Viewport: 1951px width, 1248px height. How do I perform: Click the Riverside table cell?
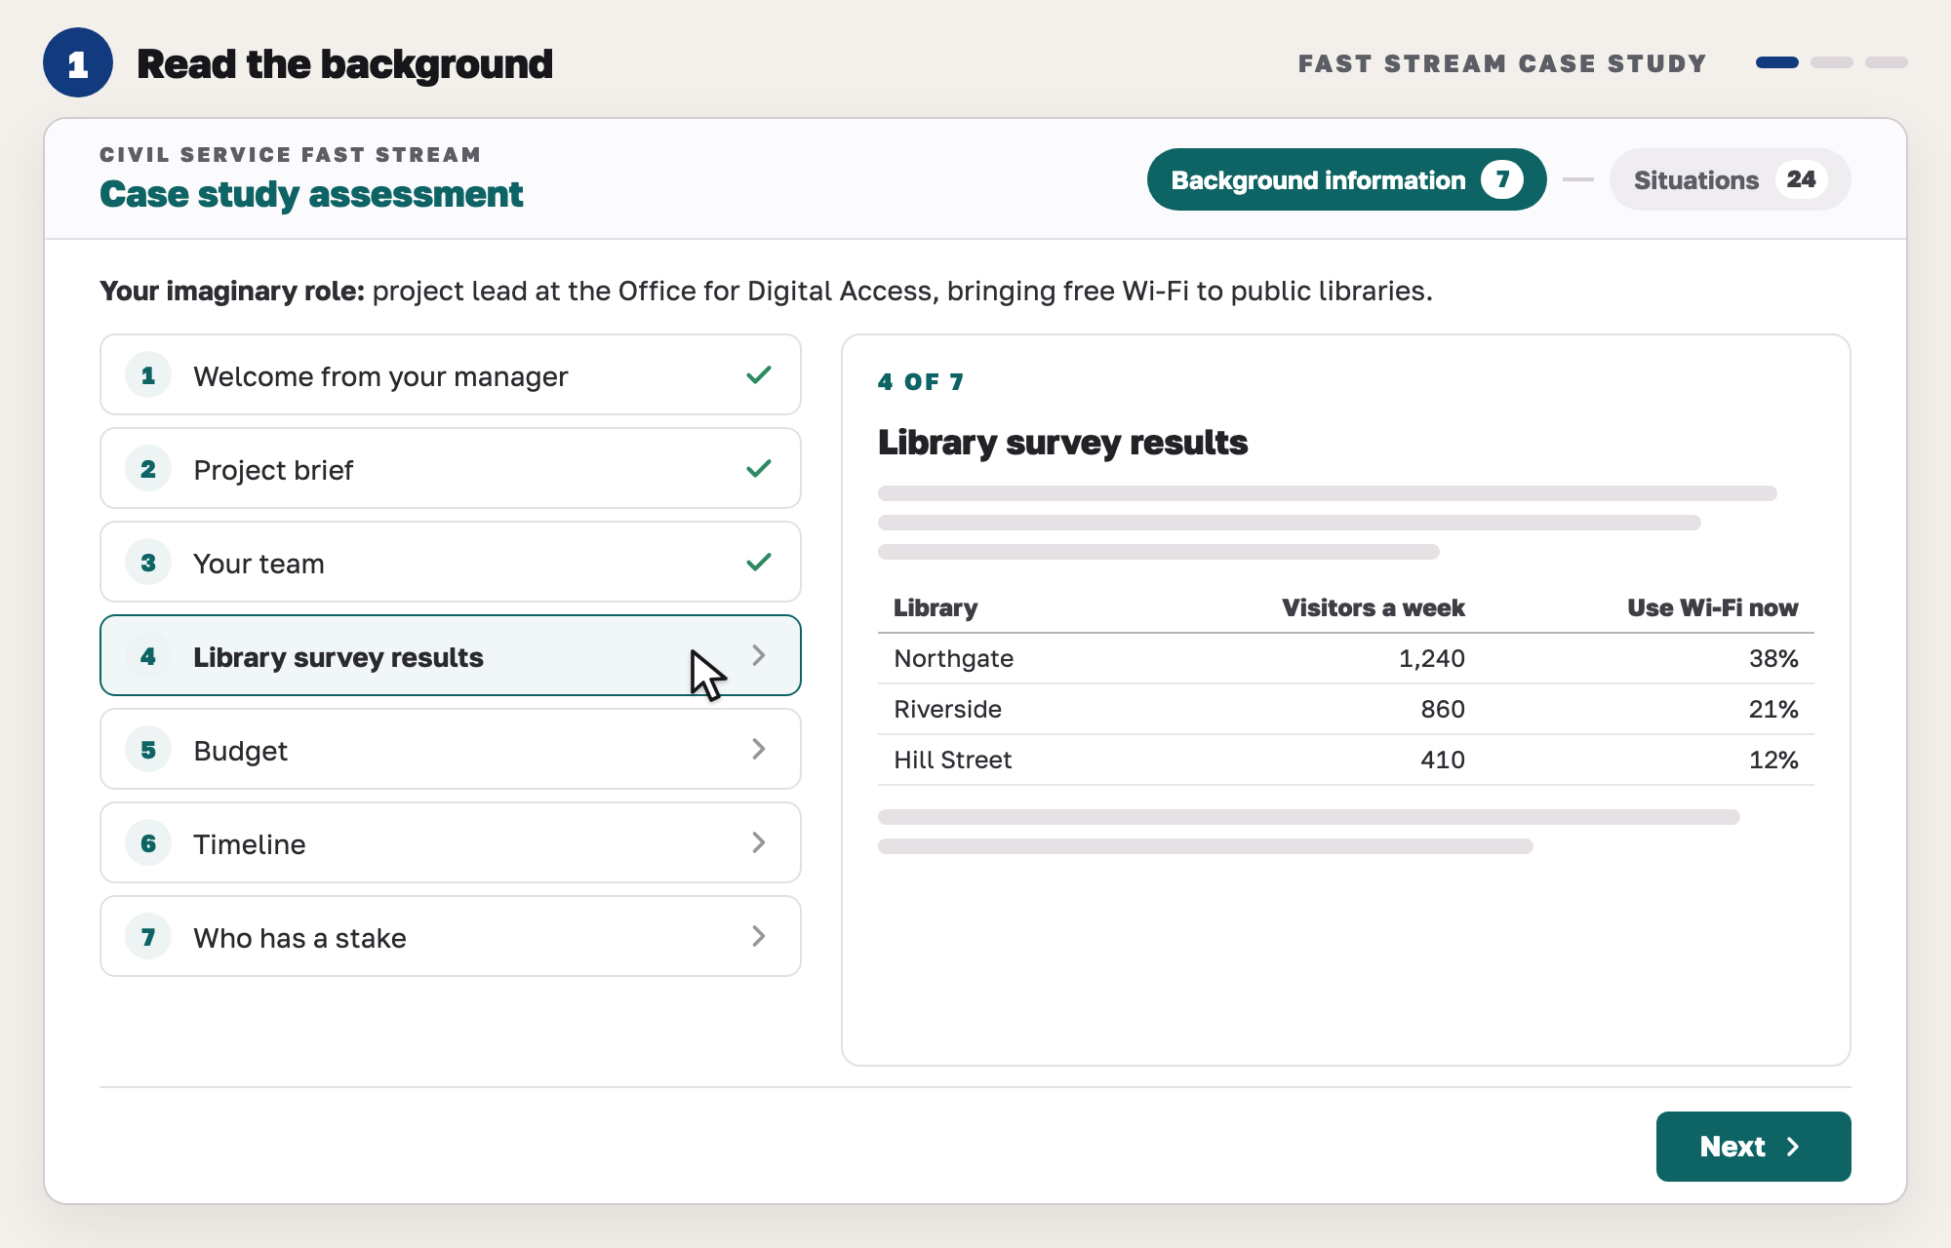(x=948, y=709)
